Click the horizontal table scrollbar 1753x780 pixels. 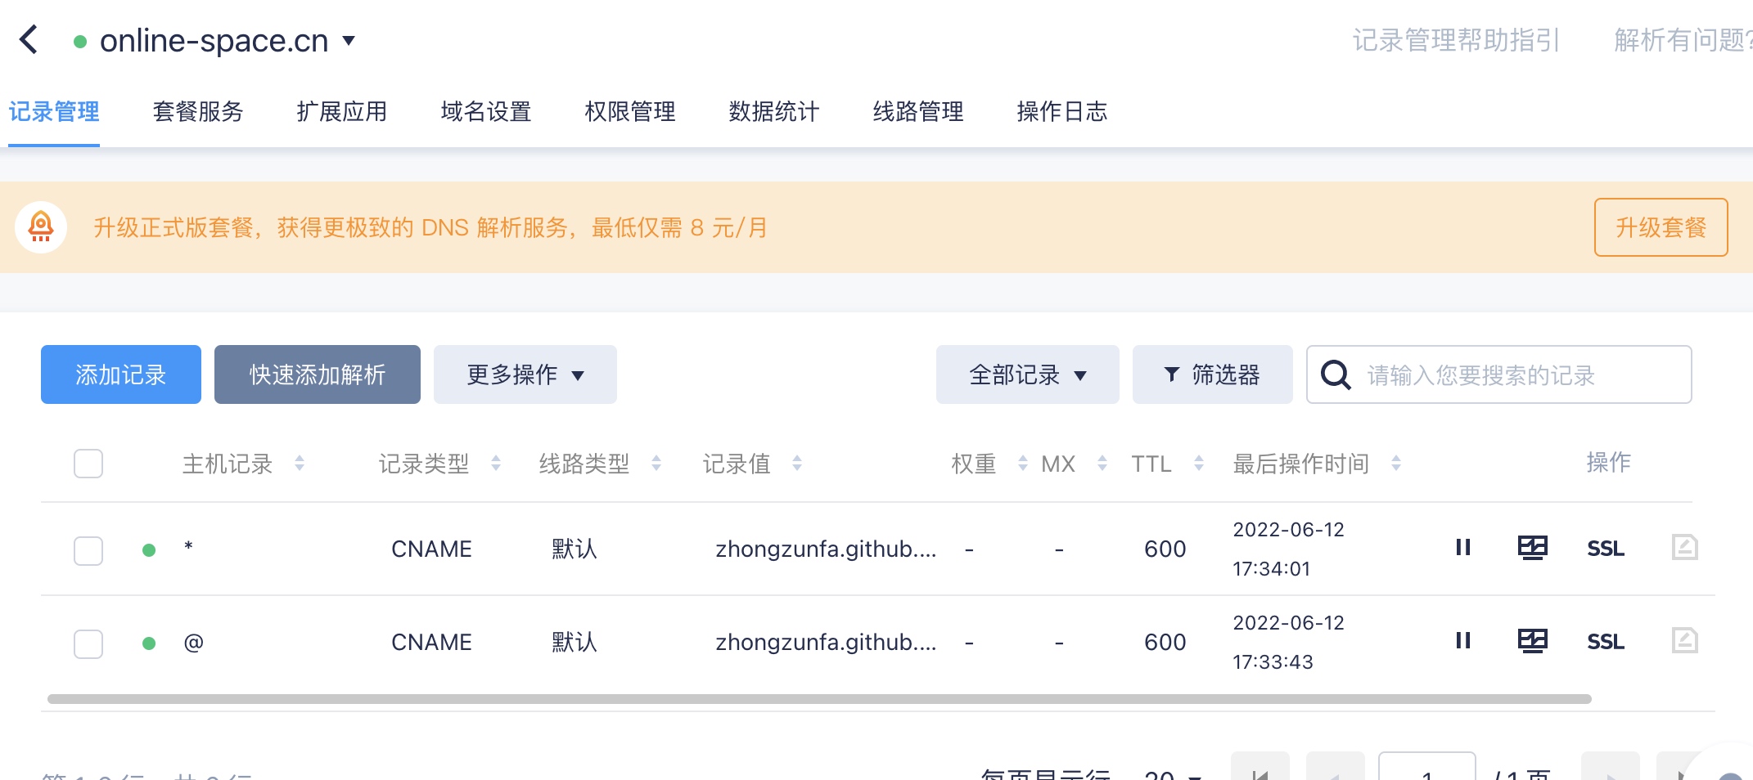(x=818, y=699)
